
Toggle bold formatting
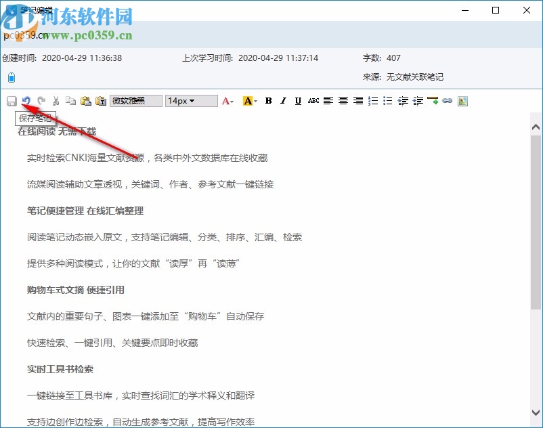click(x=267, y=100)
